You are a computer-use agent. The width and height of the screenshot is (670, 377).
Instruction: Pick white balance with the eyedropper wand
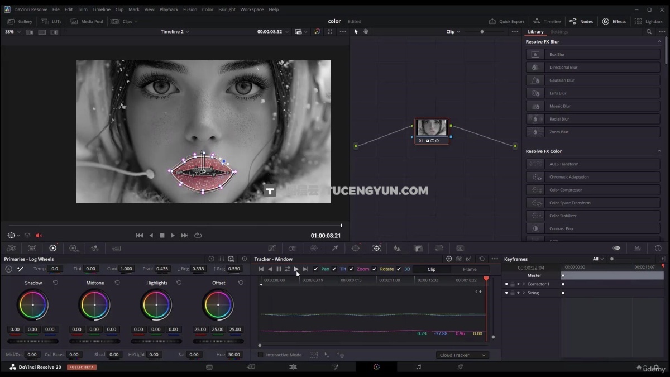(x=20, y=269)
